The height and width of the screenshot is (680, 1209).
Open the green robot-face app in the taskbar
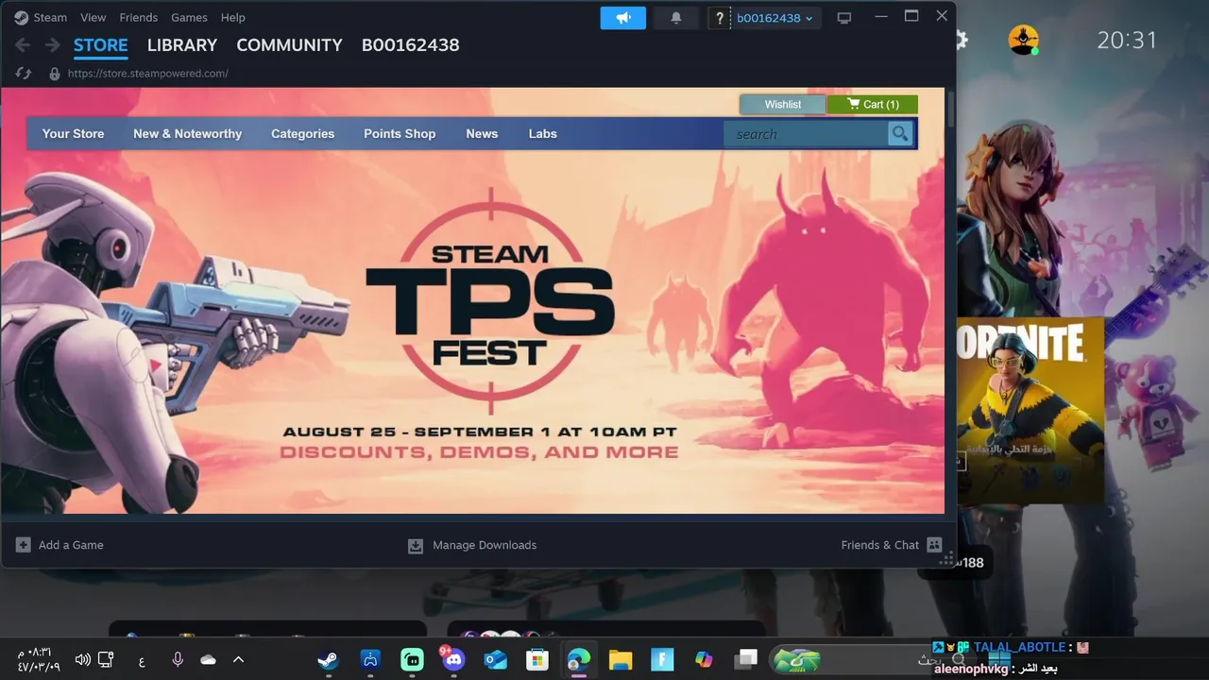click(x=412, y=659)
